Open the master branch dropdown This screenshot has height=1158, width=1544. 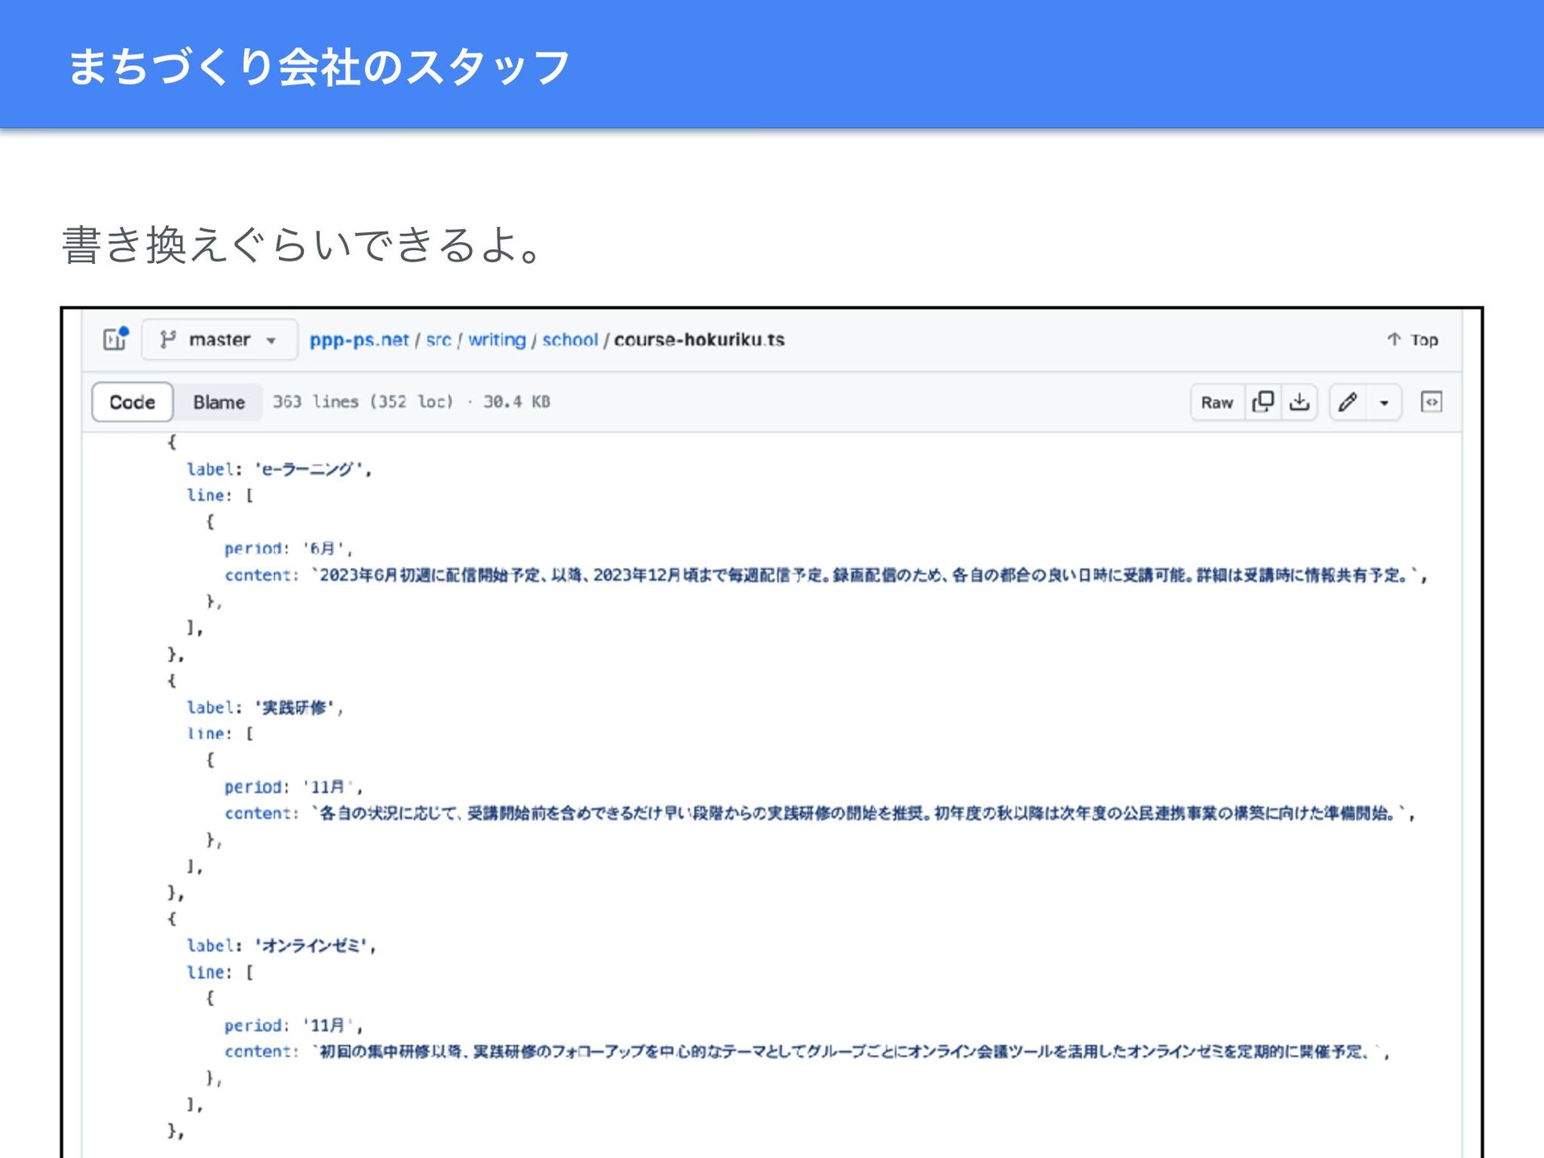(219, 339)
